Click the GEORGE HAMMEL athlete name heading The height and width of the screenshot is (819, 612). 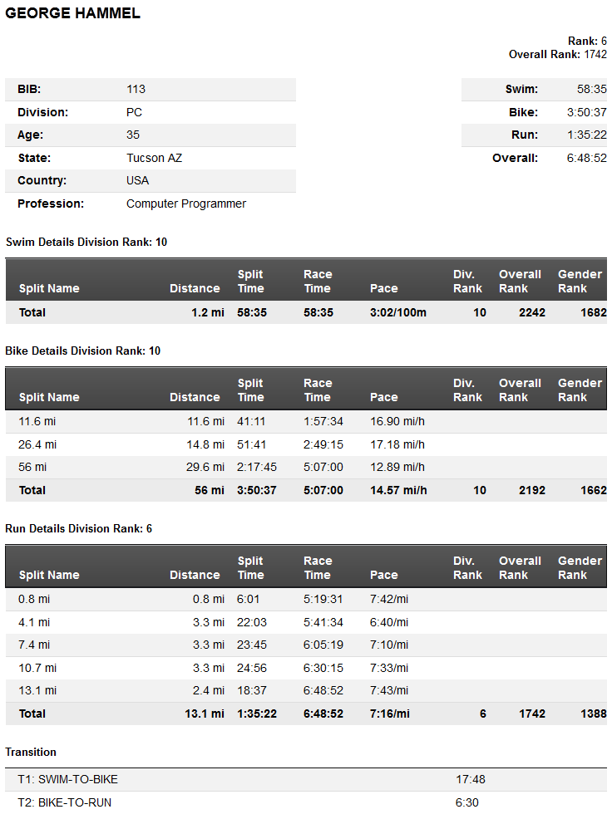[73, 14]
